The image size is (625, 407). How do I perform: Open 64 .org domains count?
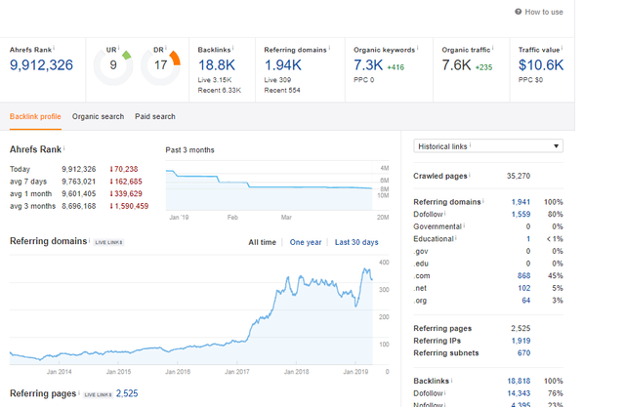tap(526, 301)
